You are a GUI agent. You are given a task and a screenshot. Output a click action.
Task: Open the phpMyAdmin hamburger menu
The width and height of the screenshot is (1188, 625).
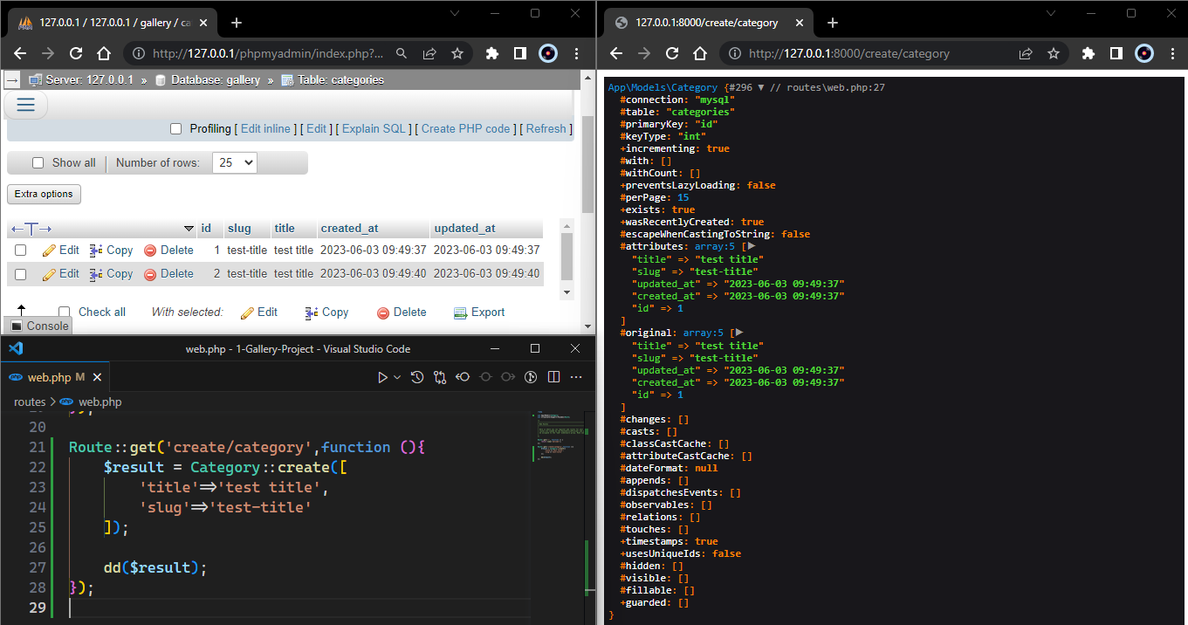pyautogui.click(x=26, y=105)
